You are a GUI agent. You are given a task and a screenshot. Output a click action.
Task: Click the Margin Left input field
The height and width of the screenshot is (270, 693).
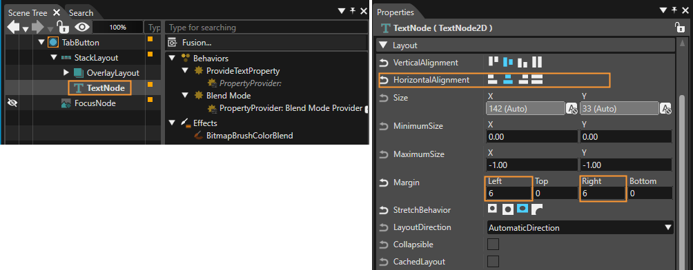[x=509, y=194]
